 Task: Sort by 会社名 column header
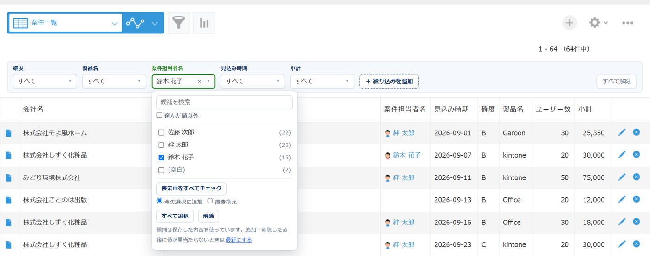(33, 109)
